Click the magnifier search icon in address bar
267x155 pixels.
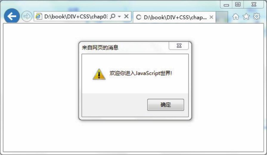[113, 16]
